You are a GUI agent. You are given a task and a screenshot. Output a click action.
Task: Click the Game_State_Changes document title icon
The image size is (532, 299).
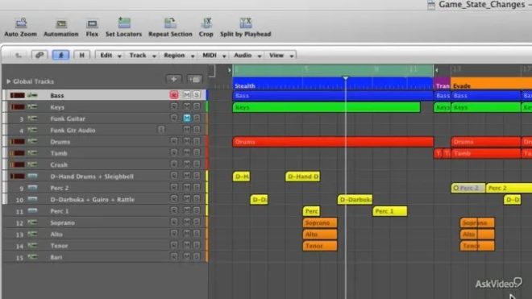pyautogui.click(x=431, y=5)
